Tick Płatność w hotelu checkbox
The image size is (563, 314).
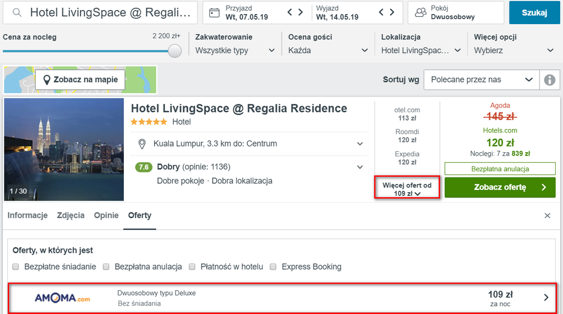[x=192, y=267]
